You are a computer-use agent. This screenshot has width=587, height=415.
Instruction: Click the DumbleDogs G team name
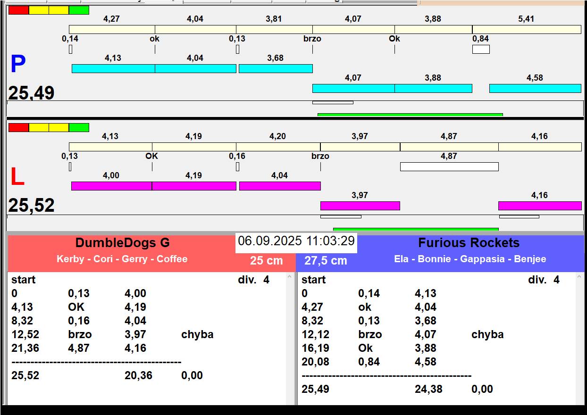point(123,243)
